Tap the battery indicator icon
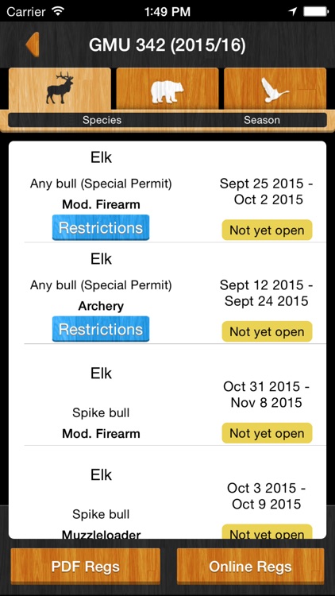 tap(316, 11)
